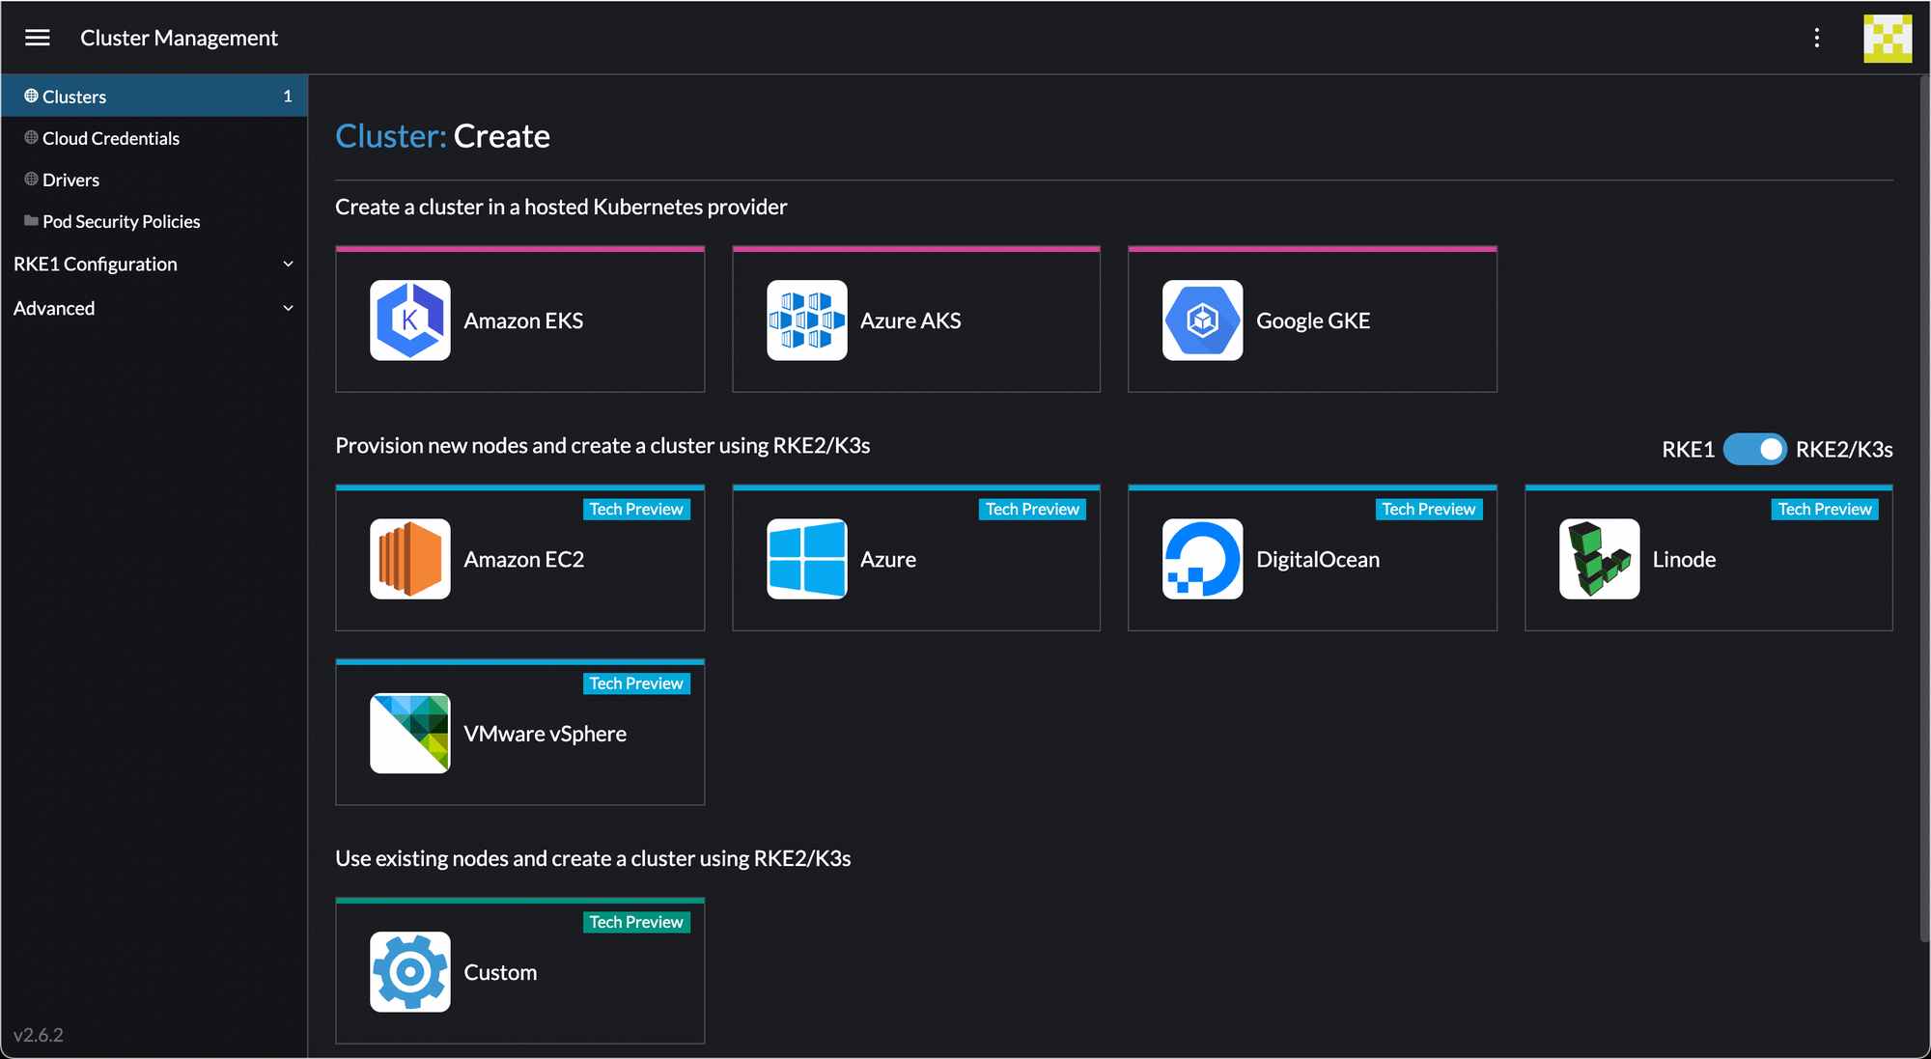This screenshot has height=1059, width=1931.
Task: Click the Azure AKS logo icon
Action: (806, 320)
